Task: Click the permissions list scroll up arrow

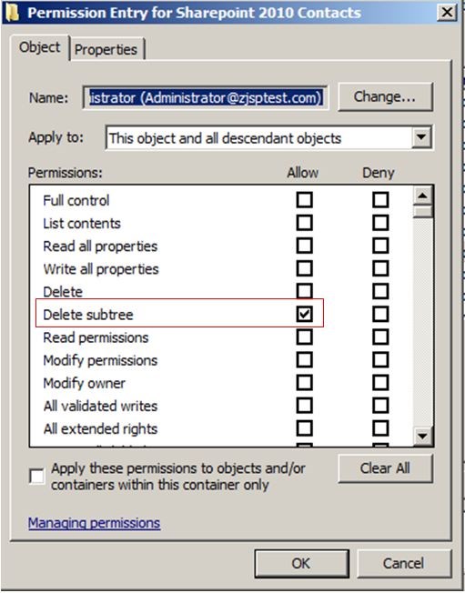Action: point(422,196)
